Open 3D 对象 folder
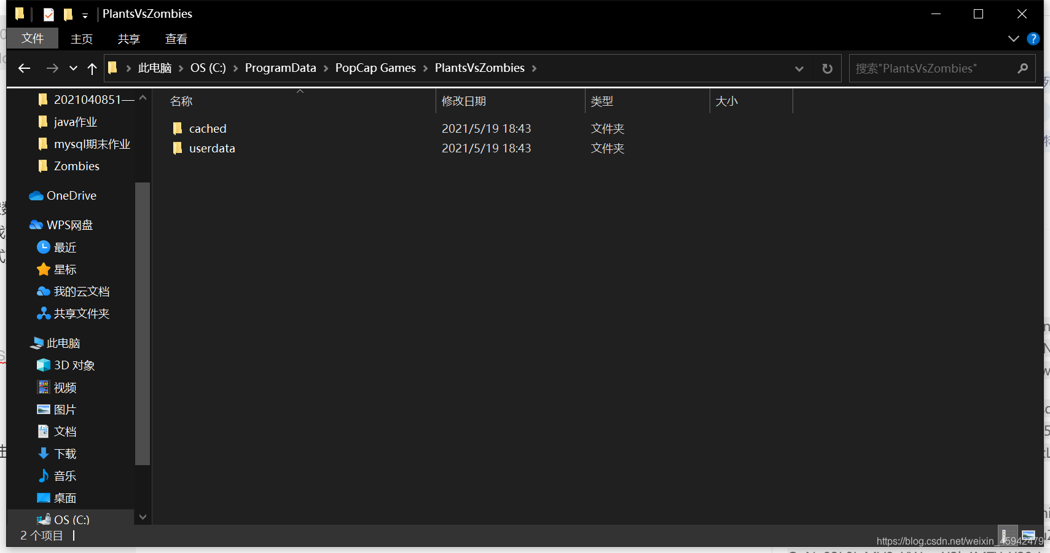This screenshot has height=553, width=1050. (x=66, y=365)
